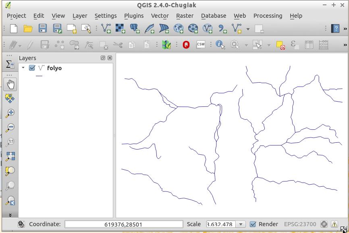The image size is (349, 233).
Task: Select the Zoom In magnifier tool
Action: point(10,113)
